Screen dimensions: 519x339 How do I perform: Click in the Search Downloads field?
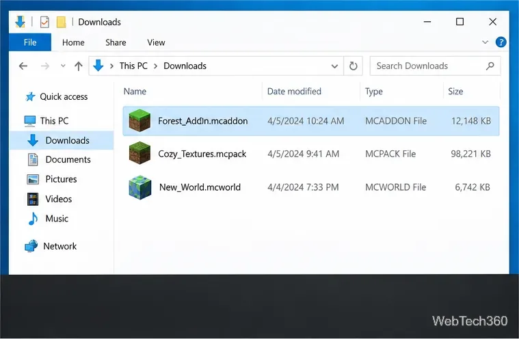tap(435, 66)
